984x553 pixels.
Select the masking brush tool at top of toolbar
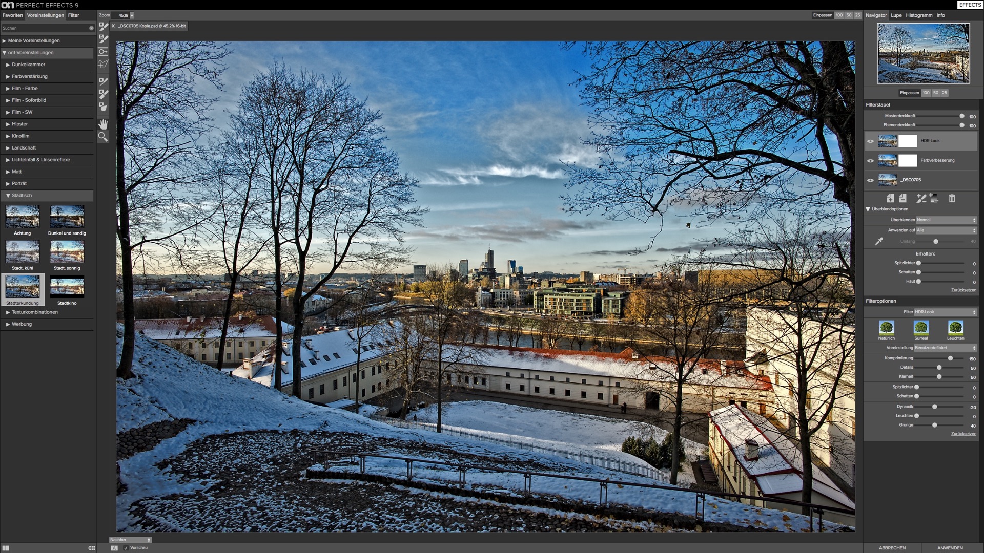coord(103,26)
